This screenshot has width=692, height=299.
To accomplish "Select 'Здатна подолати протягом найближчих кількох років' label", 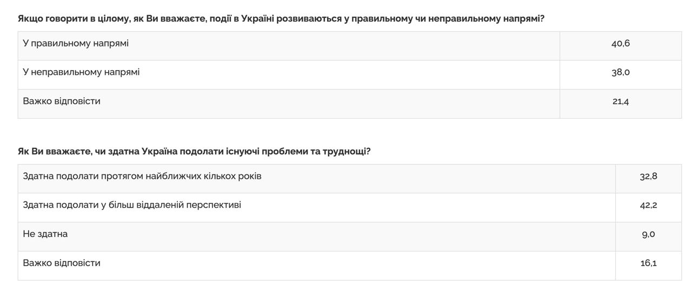I will [142, 176].
